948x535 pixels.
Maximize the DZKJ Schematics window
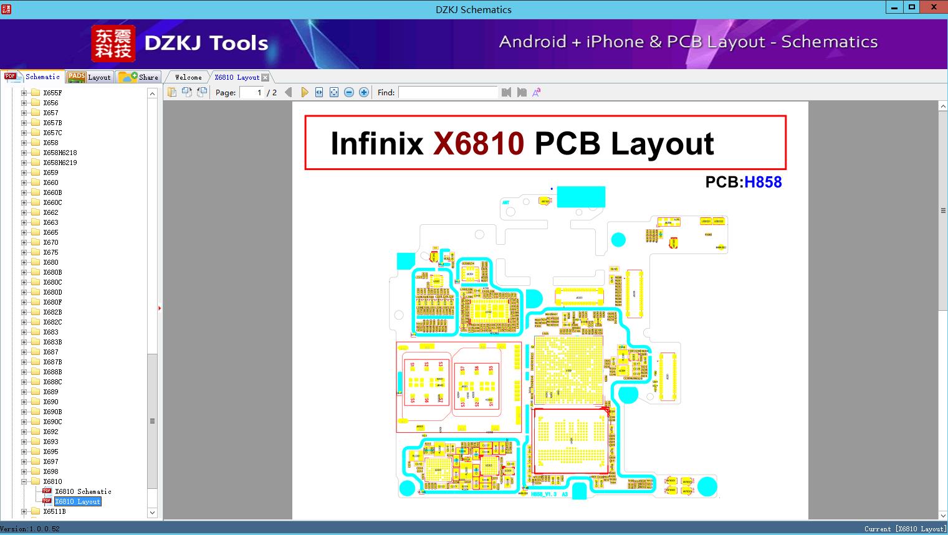click(x=911, y=7)
